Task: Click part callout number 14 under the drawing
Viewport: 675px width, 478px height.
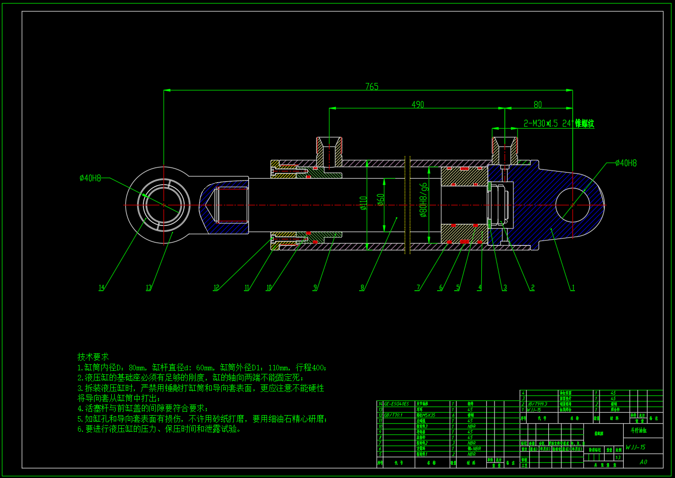Action: tap(101, 288)
